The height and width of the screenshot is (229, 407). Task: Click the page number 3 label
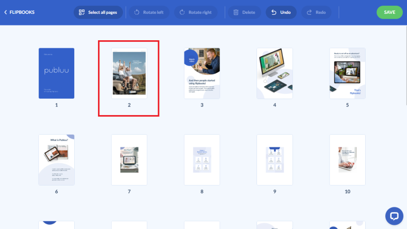tap(202, 105)
